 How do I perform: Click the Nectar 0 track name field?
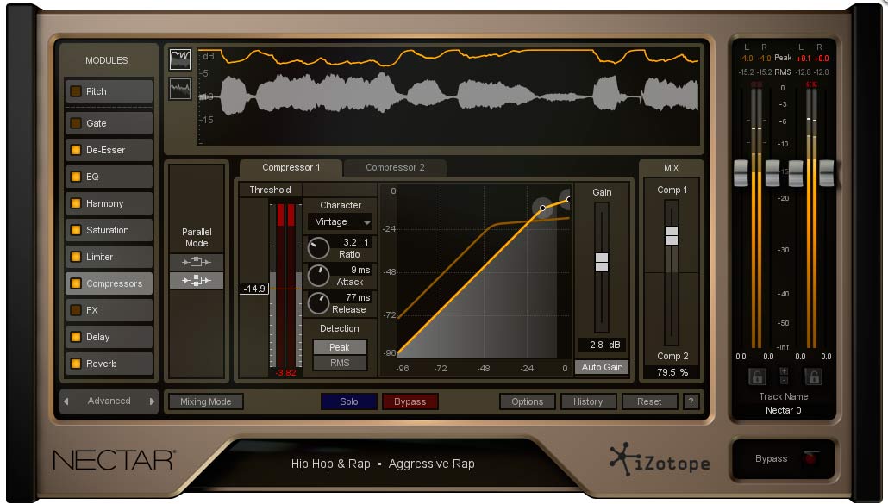[x=783, y=411]
